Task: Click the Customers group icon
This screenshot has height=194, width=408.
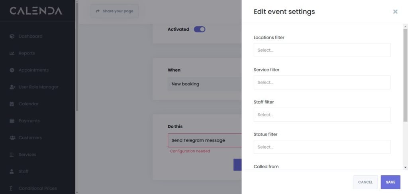Action: pyautogui.click(x=12, y=138)
